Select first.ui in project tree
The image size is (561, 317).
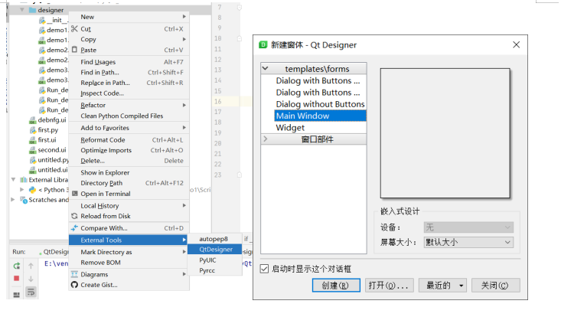[x=47, y=140]
